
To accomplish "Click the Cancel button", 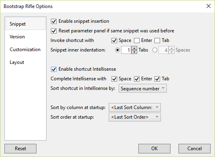I will [x=195, y=149].
